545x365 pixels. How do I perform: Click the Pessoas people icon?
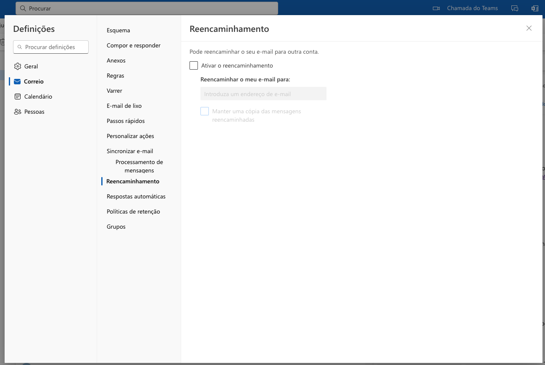(x=18, y=112)
